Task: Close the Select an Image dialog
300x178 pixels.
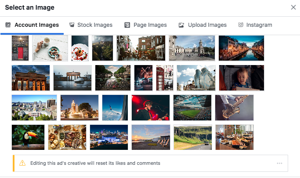Action: (293, 7)
